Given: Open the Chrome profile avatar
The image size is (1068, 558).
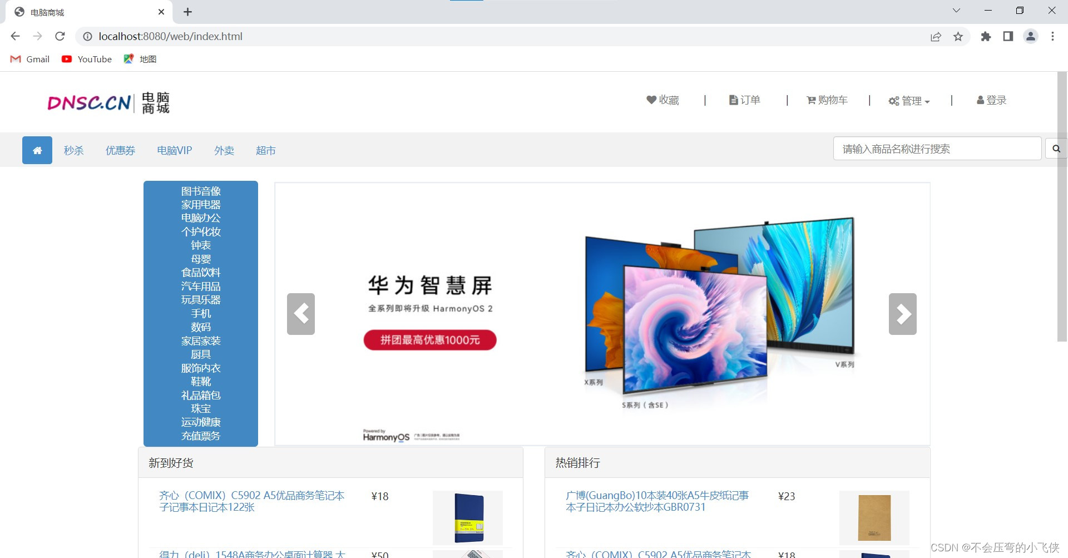Looking at the screenshot, I should click(x=1031, y=36).
